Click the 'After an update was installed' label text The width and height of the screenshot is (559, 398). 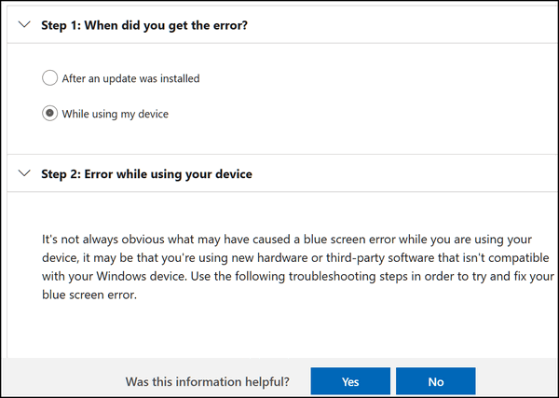coord(130,78)
